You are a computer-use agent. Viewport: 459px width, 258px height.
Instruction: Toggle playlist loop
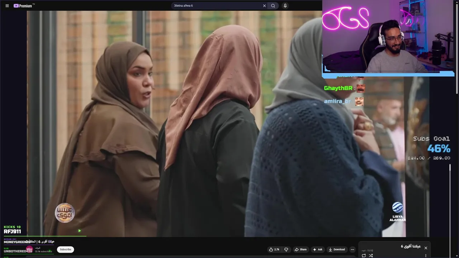click(364, 255)
